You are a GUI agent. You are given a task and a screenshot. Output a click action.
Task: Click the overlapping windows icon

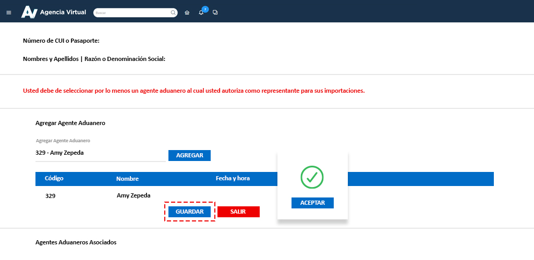[x=215, y=12]
